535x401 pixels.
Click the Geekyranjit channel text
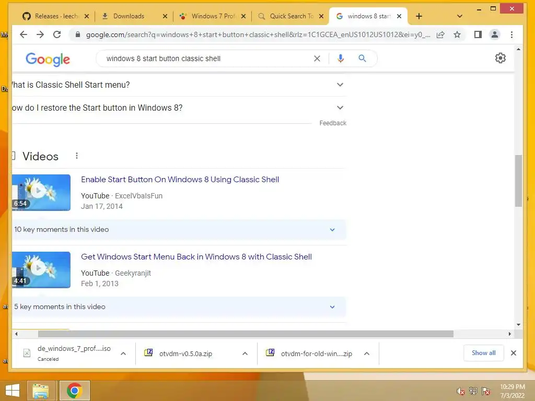pos(133,273)
